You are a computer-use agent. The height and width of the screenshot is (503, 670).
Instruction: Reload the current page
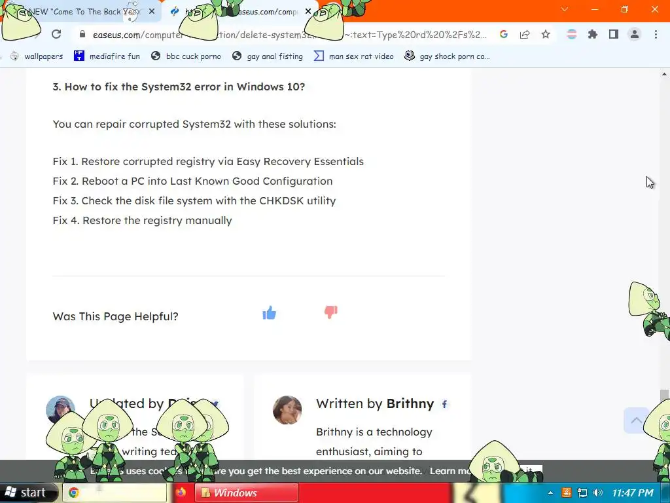(56, 34)
